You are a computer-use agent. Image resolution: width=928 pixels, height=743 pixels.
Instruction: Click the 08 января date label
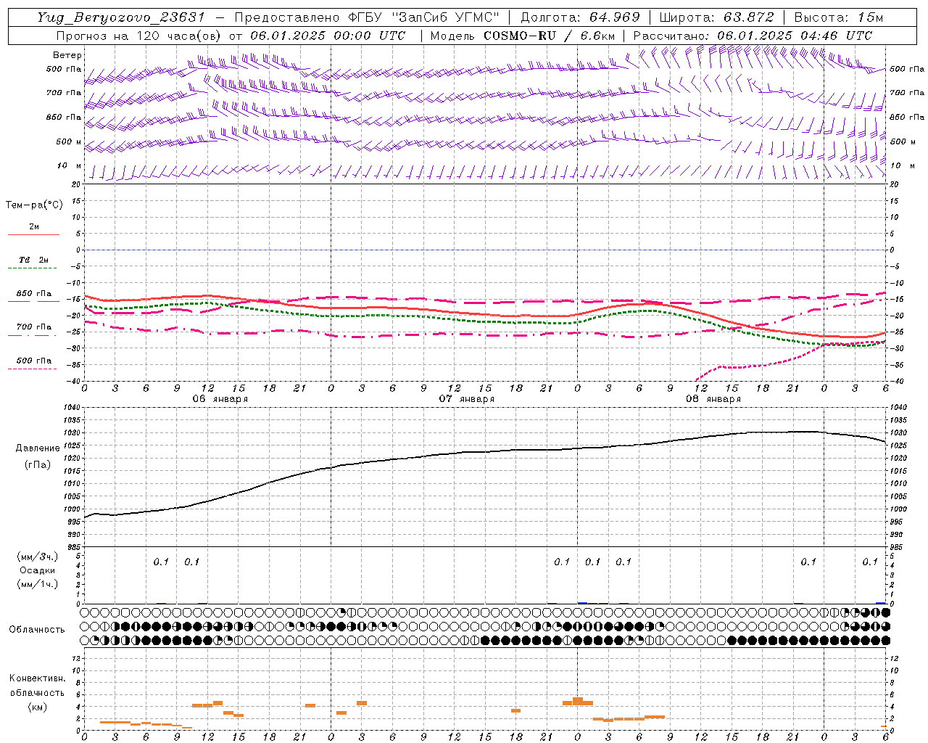713,399
